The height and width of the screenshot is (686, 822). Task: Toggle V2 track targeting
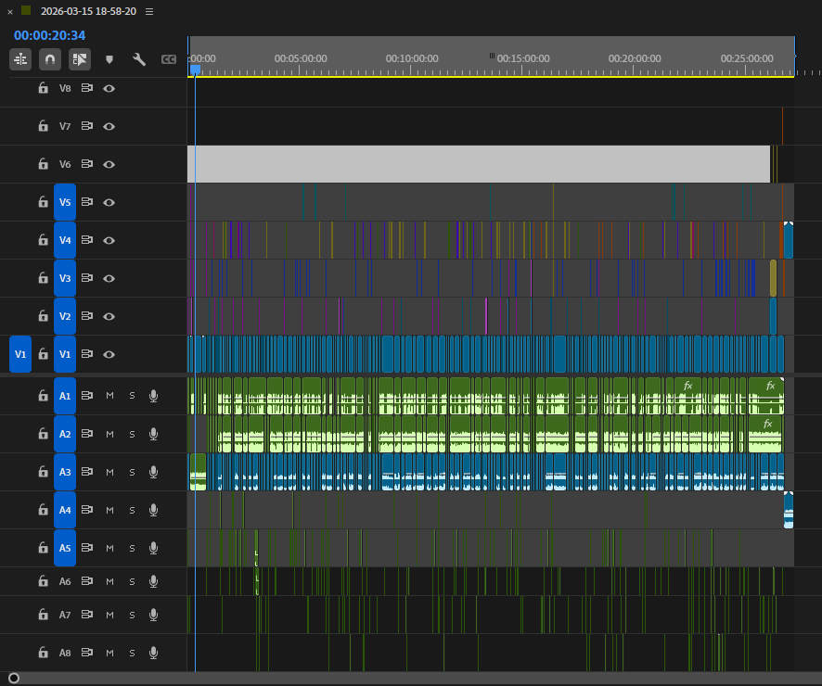pos(65,316)
